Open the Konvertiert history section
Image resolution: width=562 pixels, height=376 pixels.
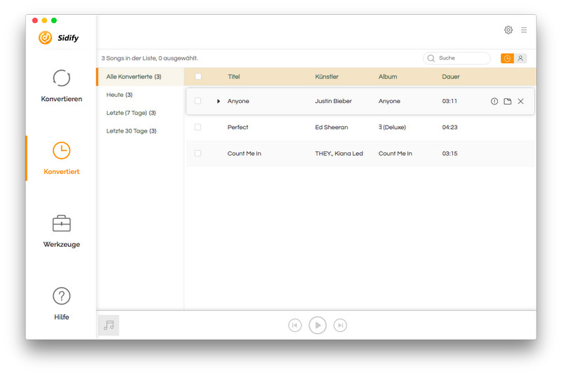point(61,158)
